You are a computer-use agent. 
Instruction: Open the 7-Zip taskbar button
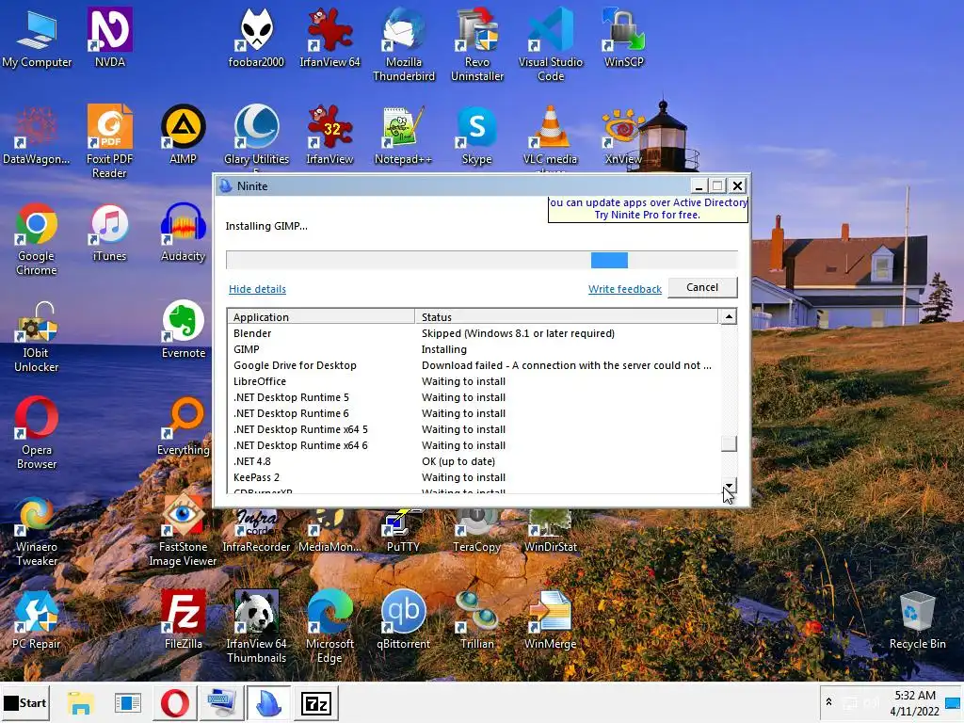(316, 702)
